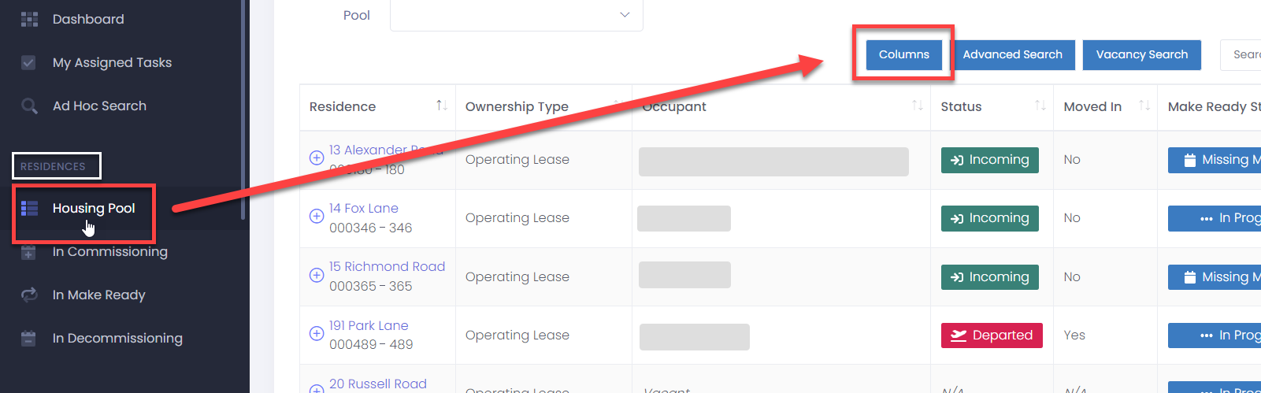Viewport: 1261px width, 393px height.
Task: Open In Commissioning sidebar item
Action: click(110, 251)
